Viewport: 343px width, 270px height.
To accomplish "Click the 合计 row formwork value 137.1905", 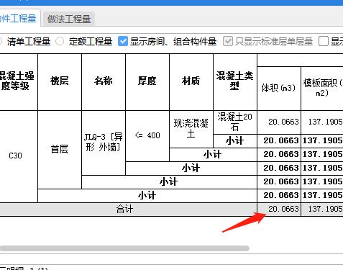I will click(322, 210).
